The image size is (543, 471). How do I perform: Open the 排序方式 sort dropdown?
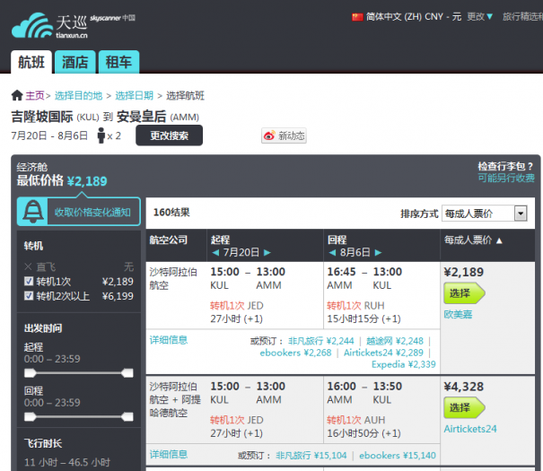pyautogui.click(x=485, y=214)
